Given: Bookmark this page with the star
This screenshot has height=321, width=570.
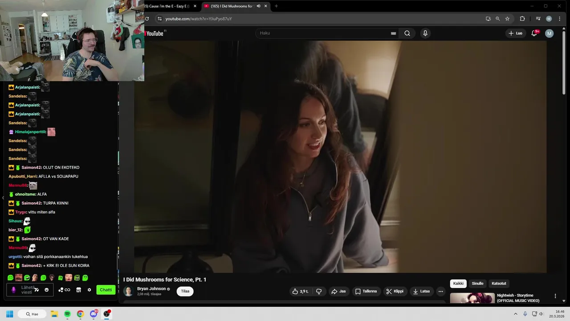Looking at the screenshot, I should pos(507,19).
